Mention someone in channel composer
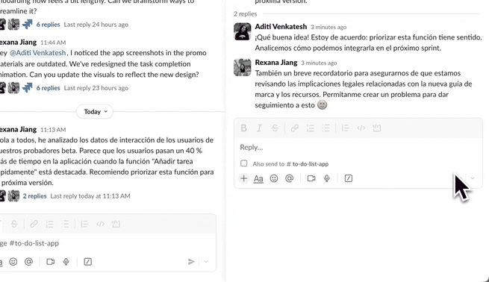Image resolution: width=489 pixels, height=282 pixels. tap(28, 262)
